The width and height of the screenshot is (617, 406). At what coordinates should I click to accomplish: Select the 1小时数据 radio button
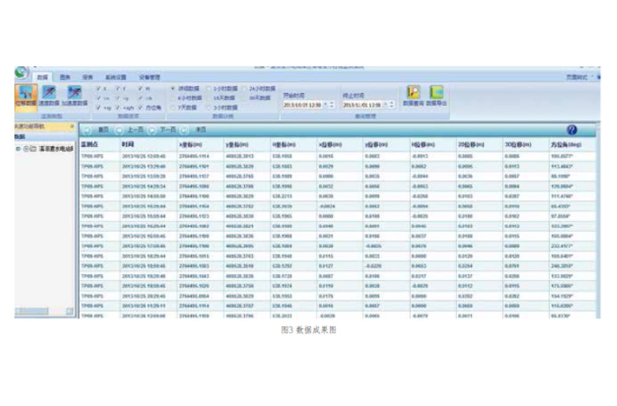coord(209,88)
